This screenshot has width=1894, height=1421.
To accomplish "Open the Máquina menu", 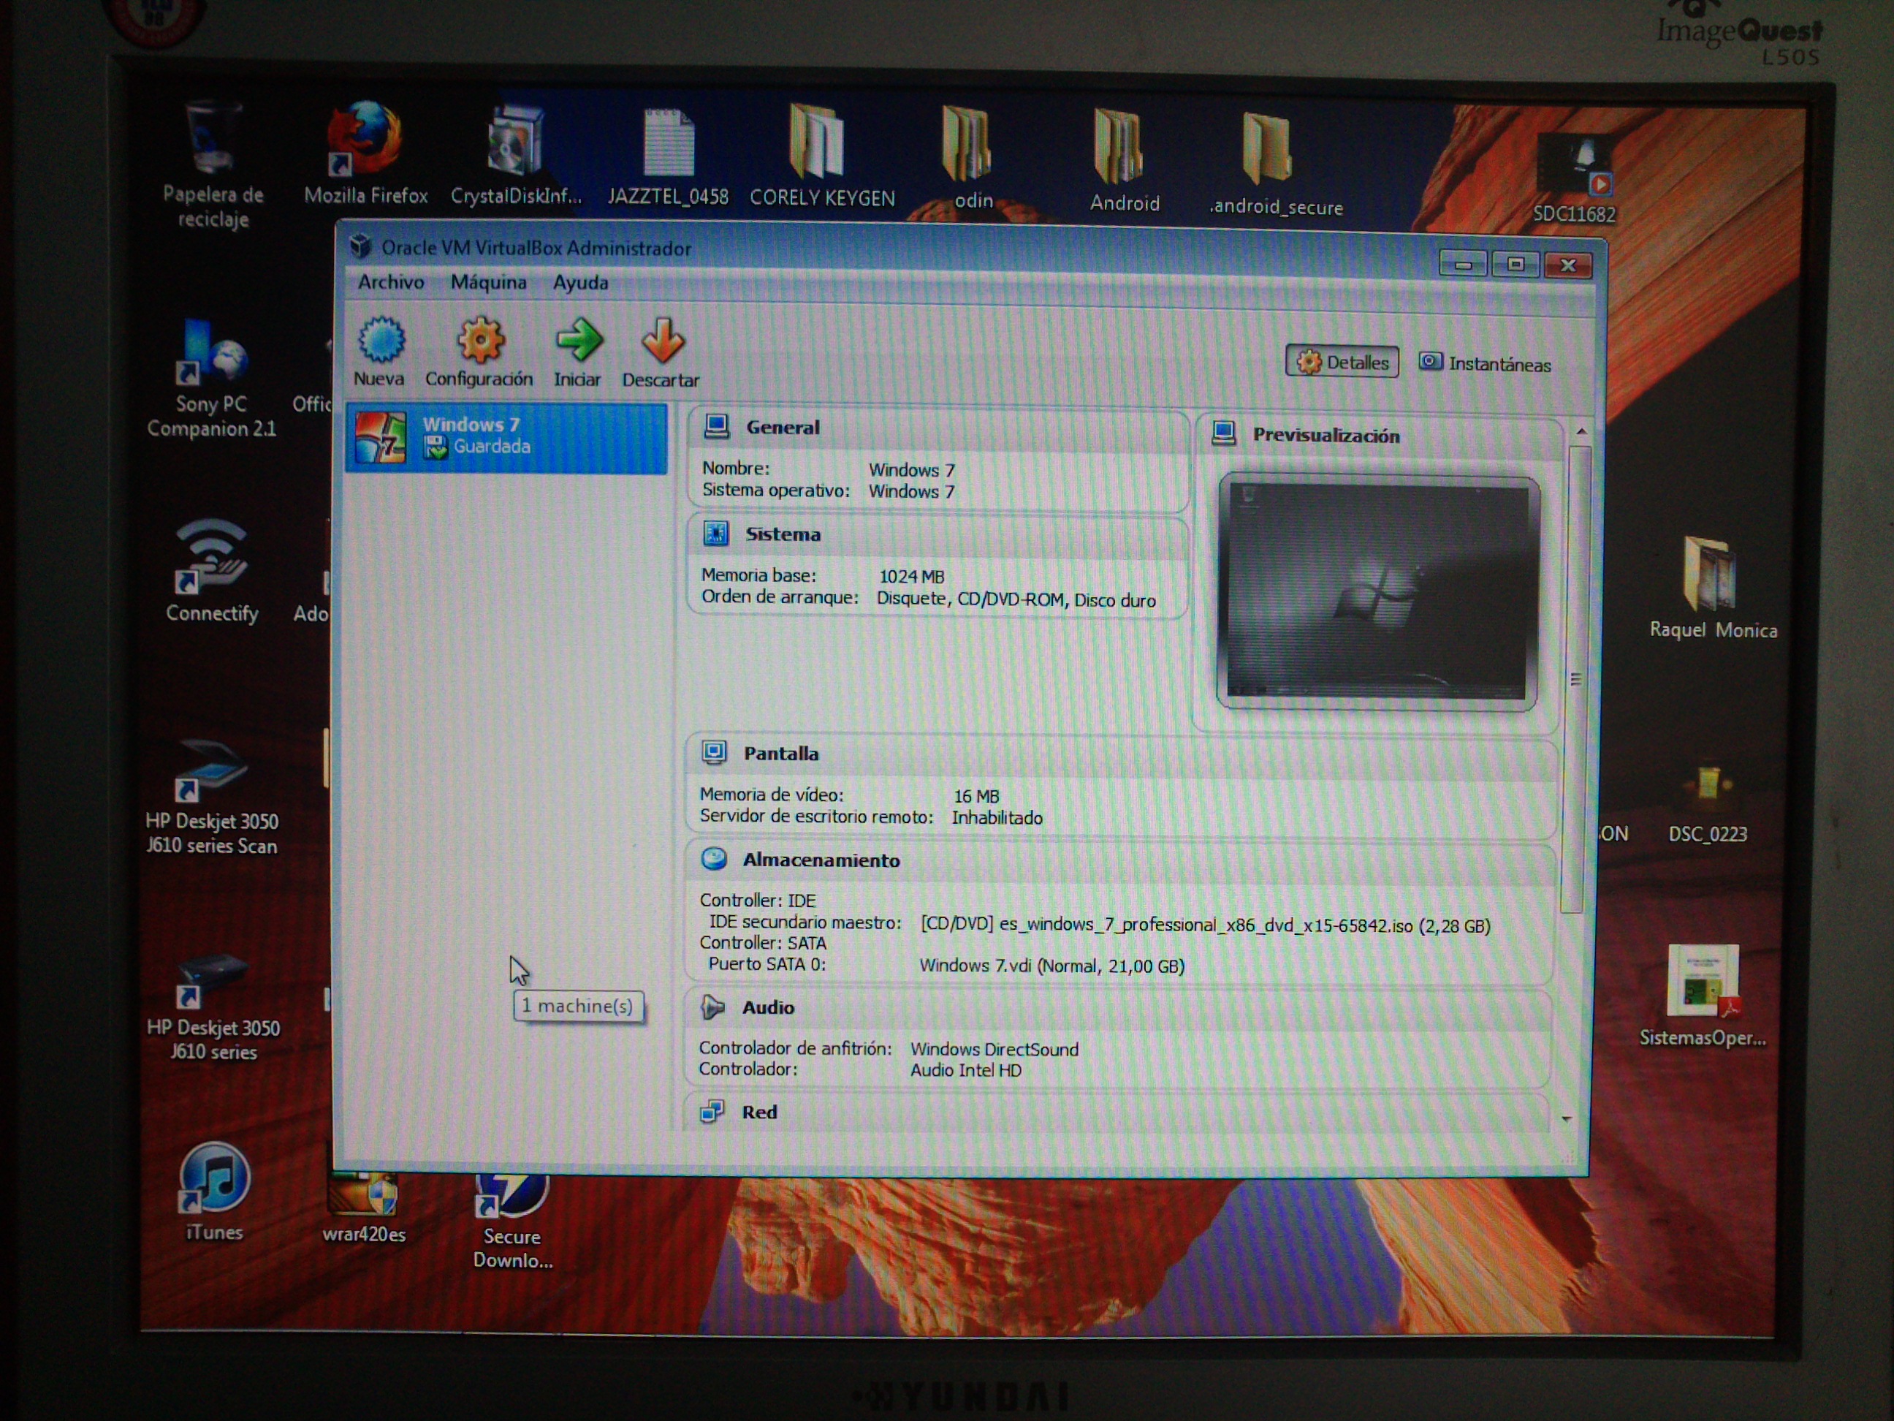I will (488, 282).
